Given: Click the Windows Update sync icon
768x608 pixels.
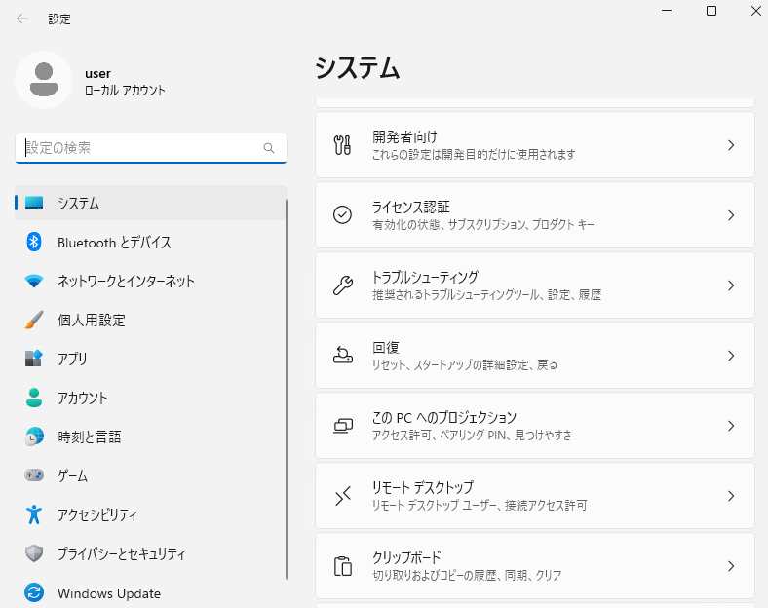Looking at the screenshot, I should click(x=34, y=592).
